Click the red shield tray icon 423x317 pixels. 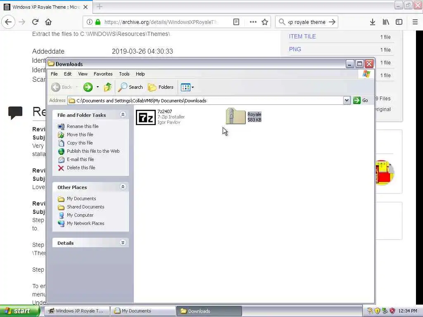coord(392,311)
